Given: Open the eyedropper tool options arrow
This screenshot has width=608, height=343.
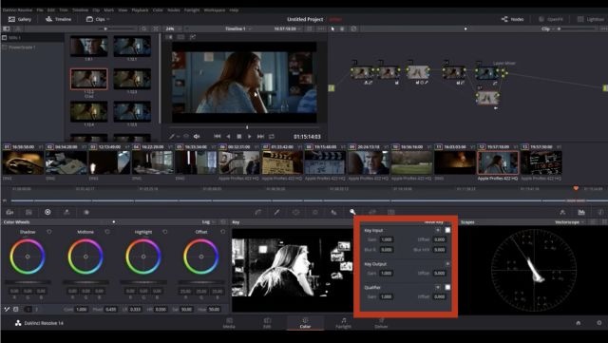Looking at the screenshot, I should [x=178, y=137].
